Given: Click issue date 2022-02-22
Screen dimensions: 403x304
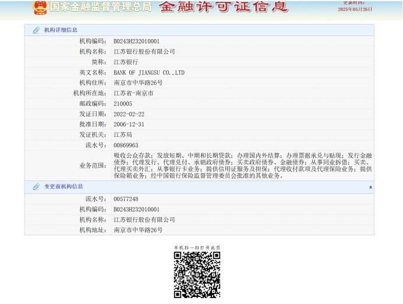Looking at the screenshot, I should (129, 114).
